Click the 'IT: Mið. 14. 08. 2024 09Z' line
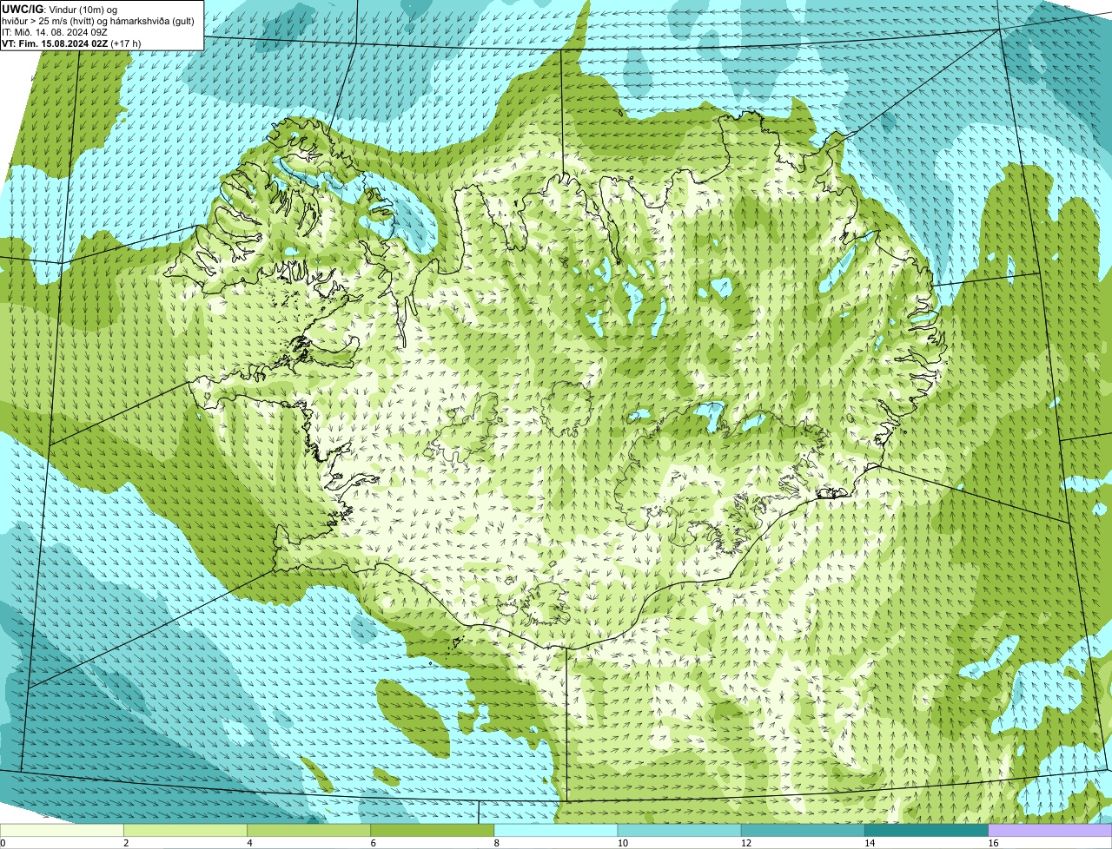The height and width of the screenshot is (849, 1112). click(x=54, y=31)
